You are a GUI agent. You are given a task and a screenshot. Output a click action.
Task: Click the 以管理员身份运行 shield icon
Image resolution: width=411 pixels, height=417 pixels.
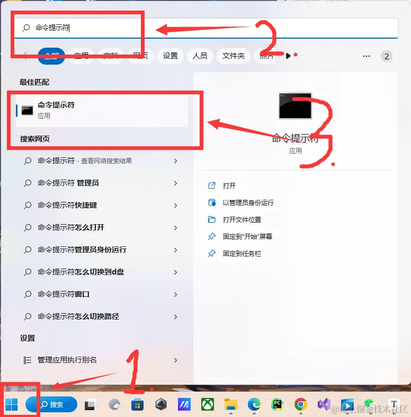click(212, 202)
